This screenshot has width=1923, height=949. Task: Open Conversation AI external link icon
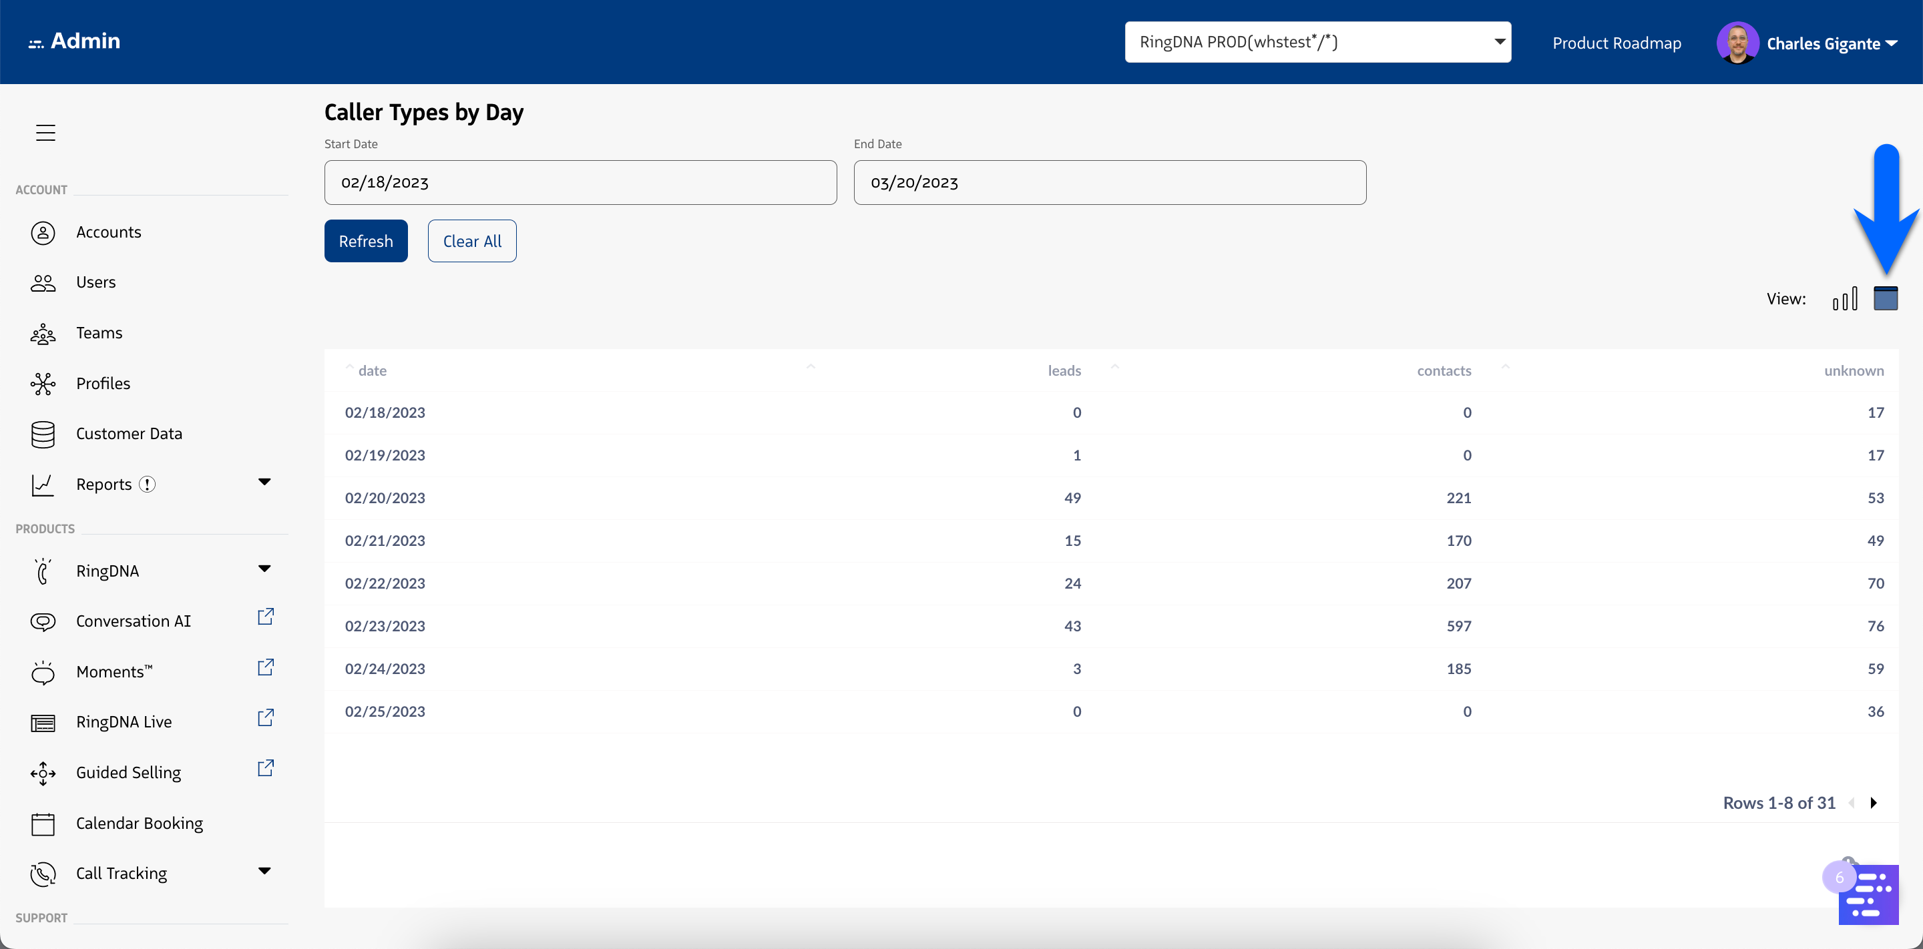pos(266,616)
